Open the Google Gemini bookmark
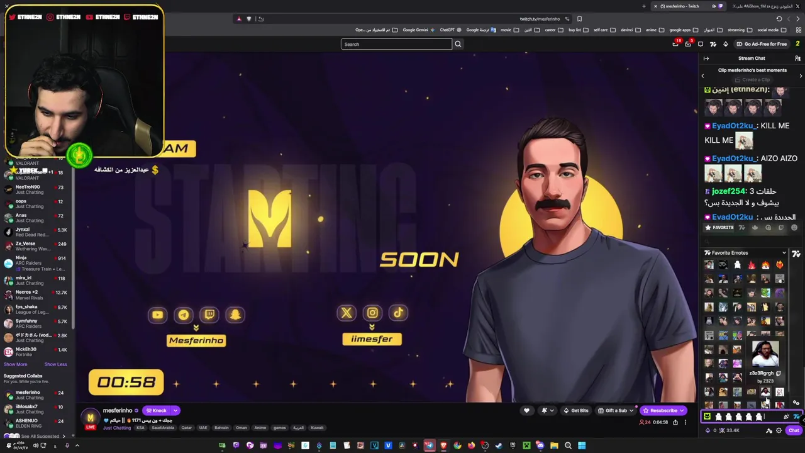805x453 pixels. pos(418,30)
